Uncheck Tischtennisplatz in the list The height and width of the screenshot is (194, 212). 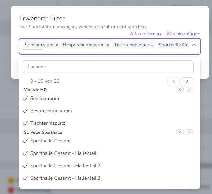[48, 123]
